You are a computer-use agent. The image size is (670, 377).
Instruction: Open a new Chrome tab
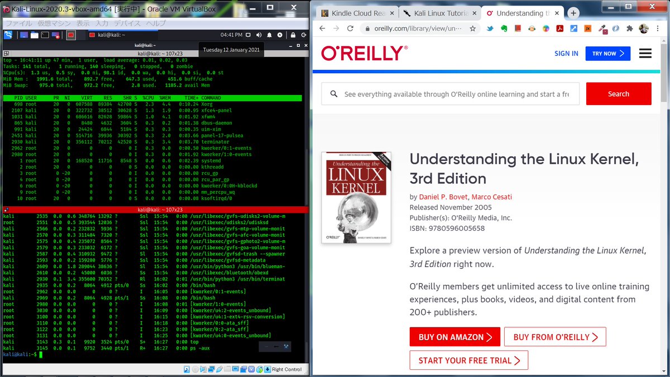pyautogui.click(x=573, y=13)
